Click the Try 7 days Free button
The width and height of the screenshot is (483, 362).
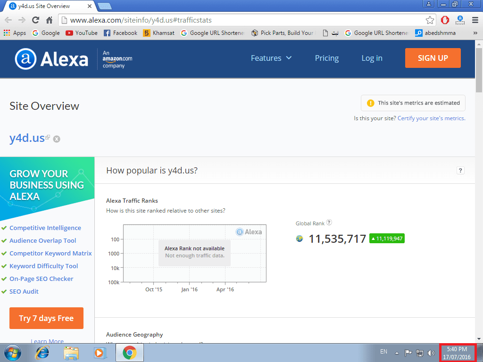pyautogui.click(x=46, y=318)
